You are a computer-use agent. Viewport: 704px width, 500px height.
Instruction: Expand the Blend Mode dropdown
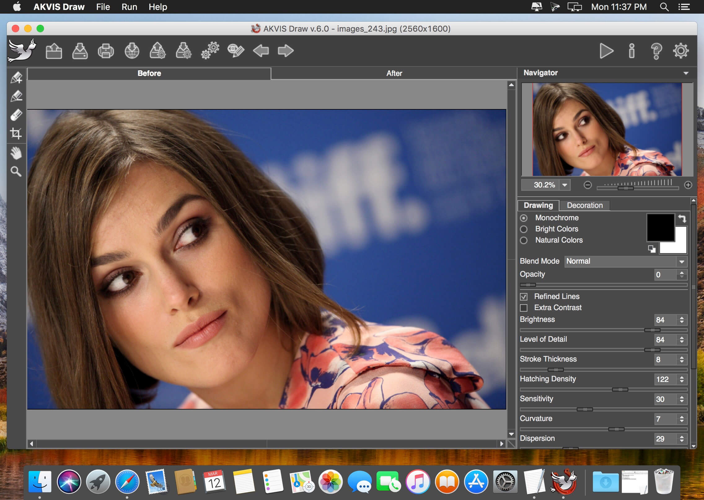pyautogui.click(x=683, y=261)
